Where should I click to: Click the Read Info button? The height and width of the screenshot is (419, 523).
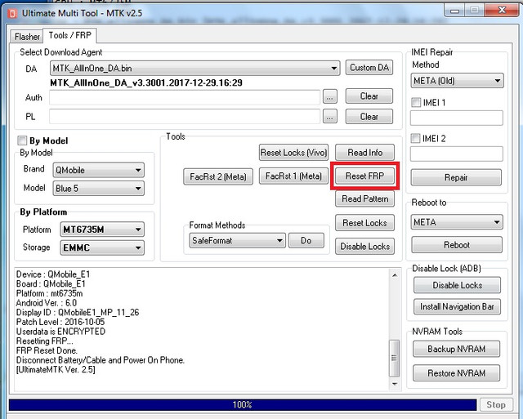tap(364, 153)
